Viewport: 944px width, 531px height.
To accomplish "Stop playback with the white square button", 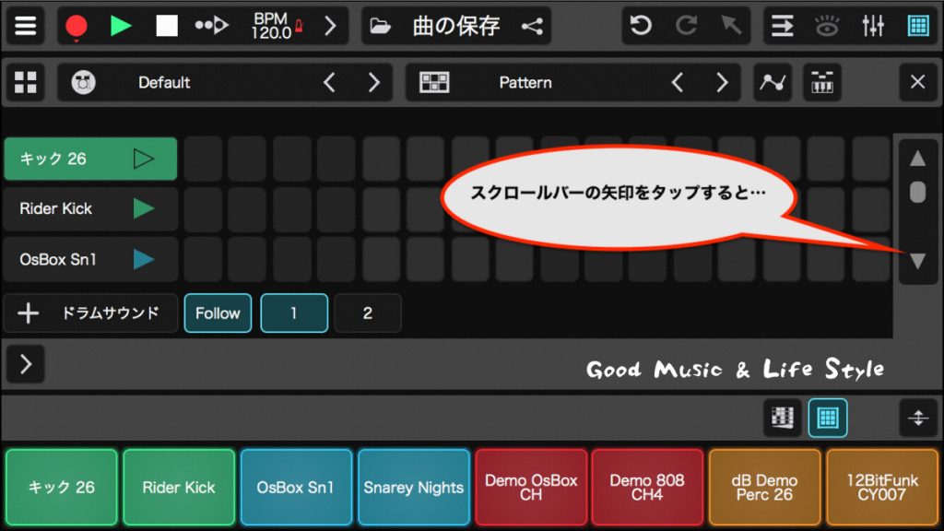I will [166, 26].
